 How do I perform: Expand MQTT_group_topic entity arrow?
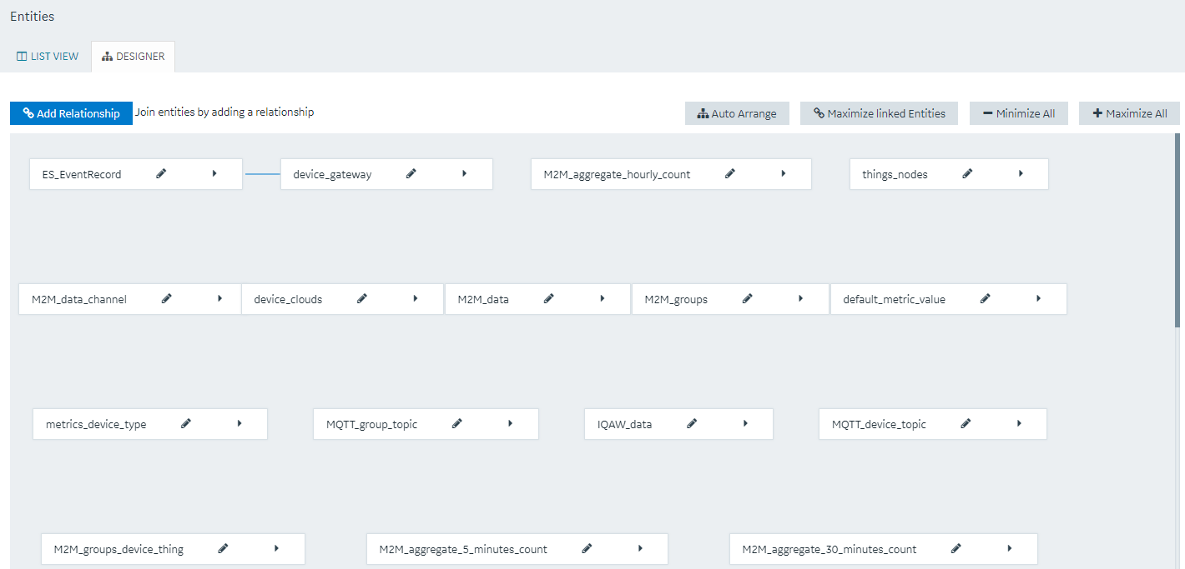[x=511, y=423]
